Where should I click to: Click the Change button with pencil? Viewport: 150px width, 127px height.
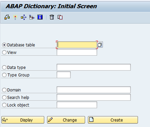(x=66, y=120)
